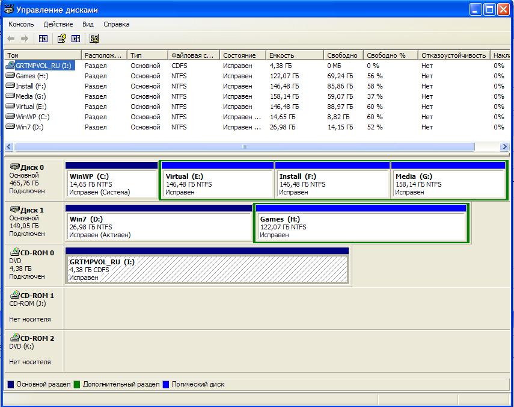514x407 pixels.
Task: Select the WinWP (C:) partition block
Action: tap(111, 184)
